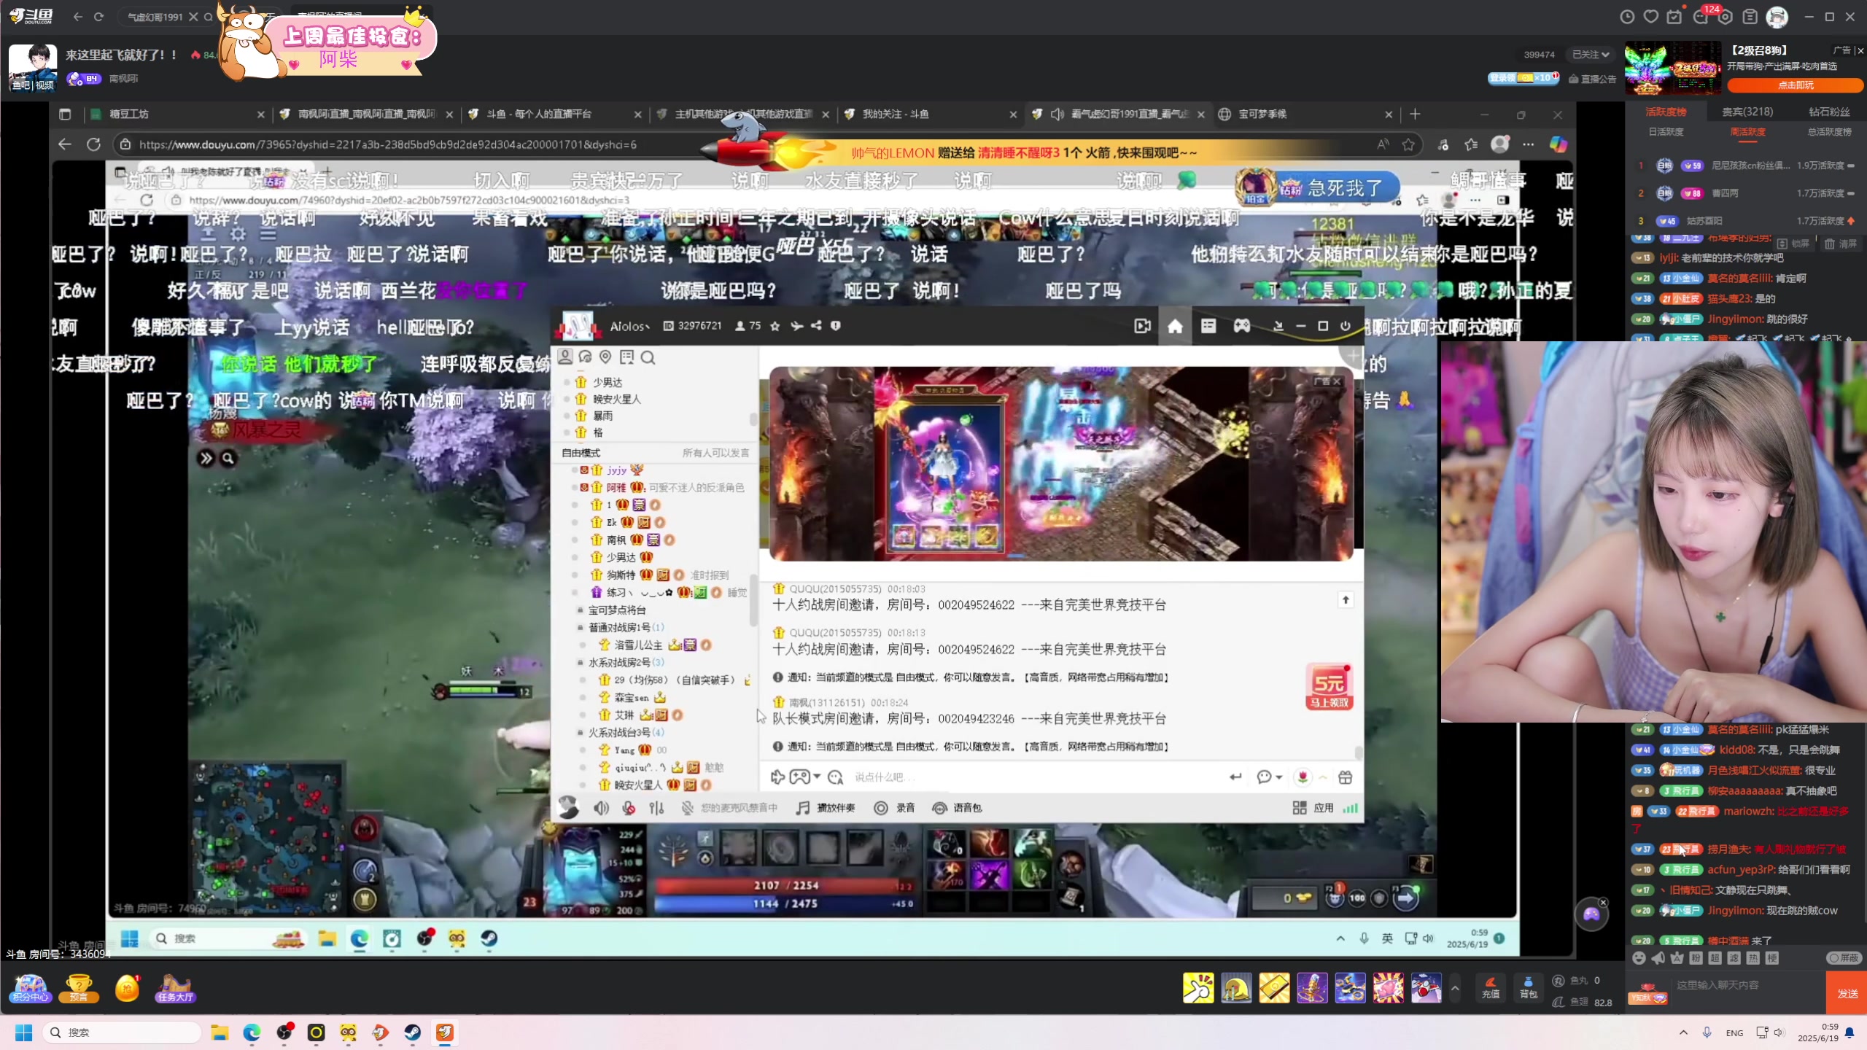Open the 已关注 followed dropdown
Image resolution: width=1867 pixels, height=1050 pixels.
(1591, 55)
